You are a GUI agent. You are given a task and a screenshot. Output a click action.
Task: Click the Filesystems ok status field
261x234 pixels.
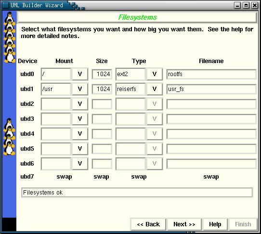tap(137, 193)
